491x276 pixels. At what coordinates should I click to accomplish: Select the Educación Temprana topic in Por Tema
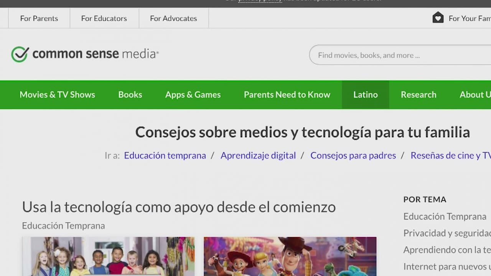click(445, 216)
